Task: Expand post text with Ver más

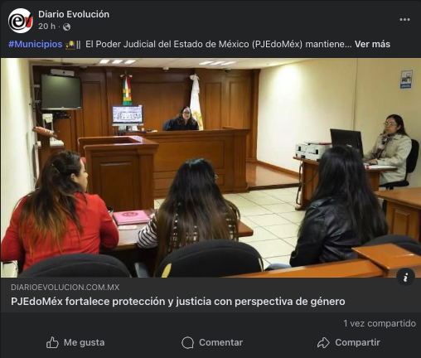Action: (372, 44)
